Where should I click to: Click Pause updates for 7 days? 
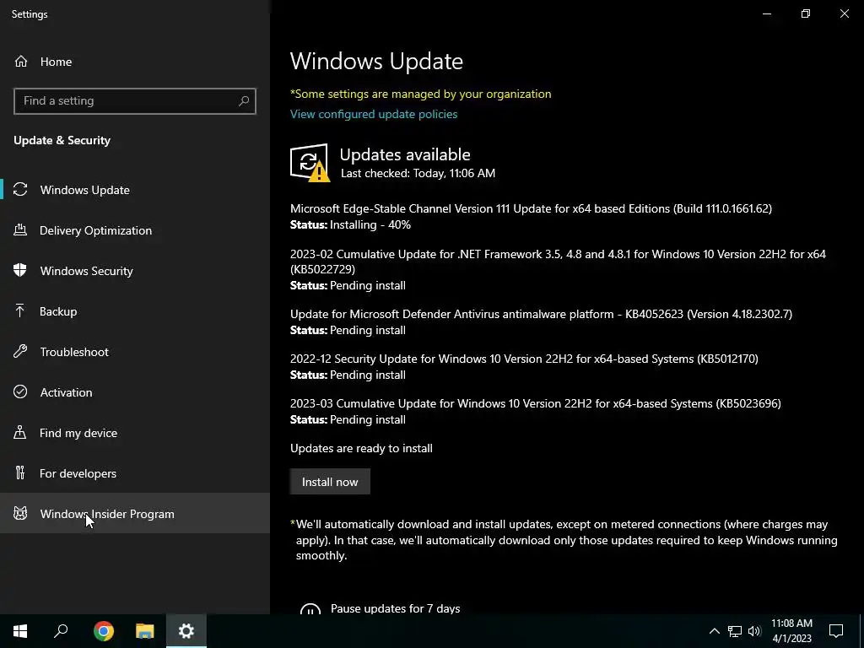tap(395, 608)
